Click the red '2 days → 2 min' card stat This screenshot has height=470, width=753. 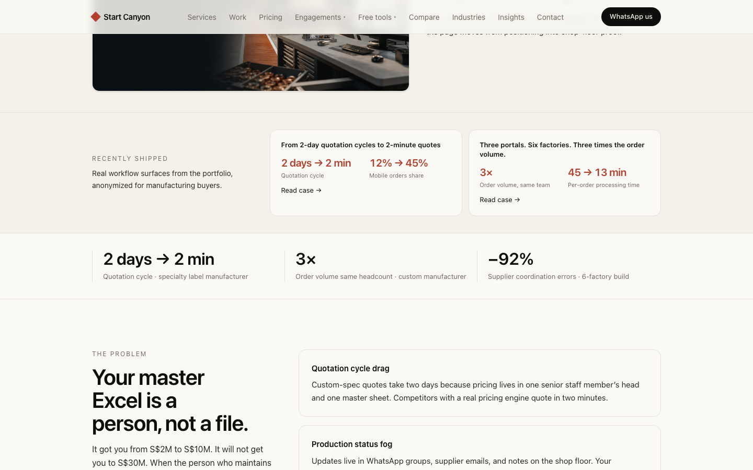point(316,163)
